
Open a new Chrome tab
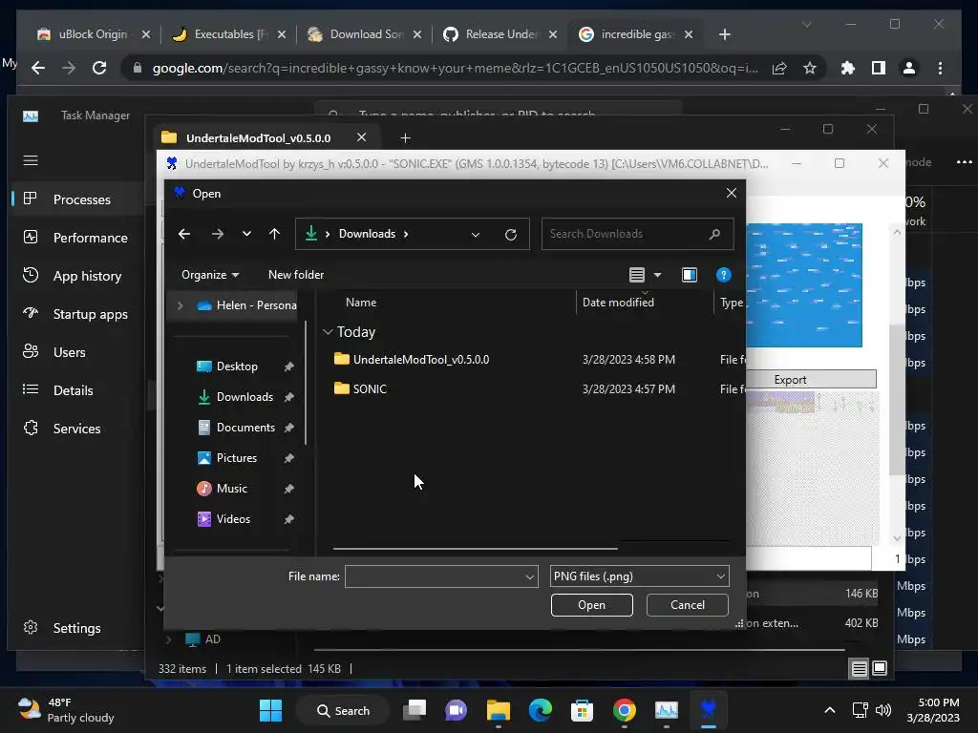(x=724, y=34)
